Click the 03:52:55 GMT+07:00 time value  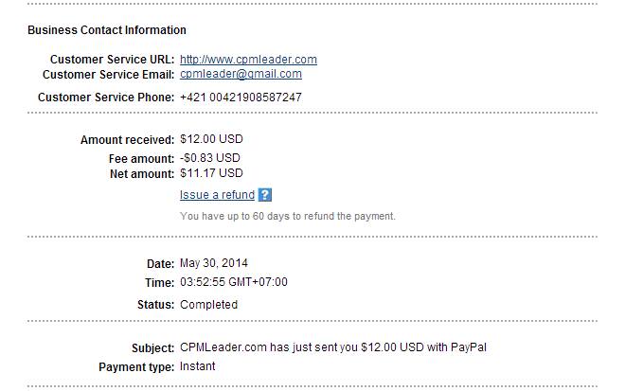pos(234,282)
